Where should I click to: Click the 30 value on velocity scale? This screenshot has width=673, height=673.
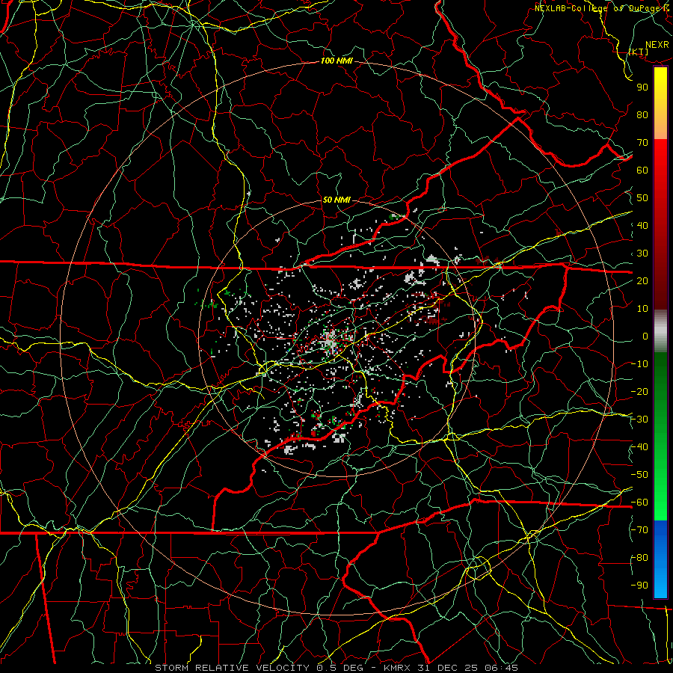pyautogui.click(x=642, y=253)
